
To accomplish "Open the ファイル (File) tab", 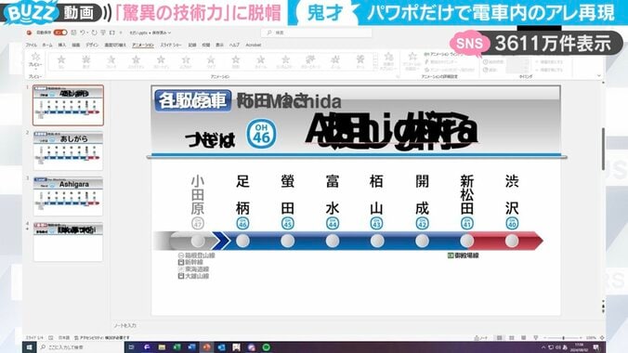I will tap(32, 45).
